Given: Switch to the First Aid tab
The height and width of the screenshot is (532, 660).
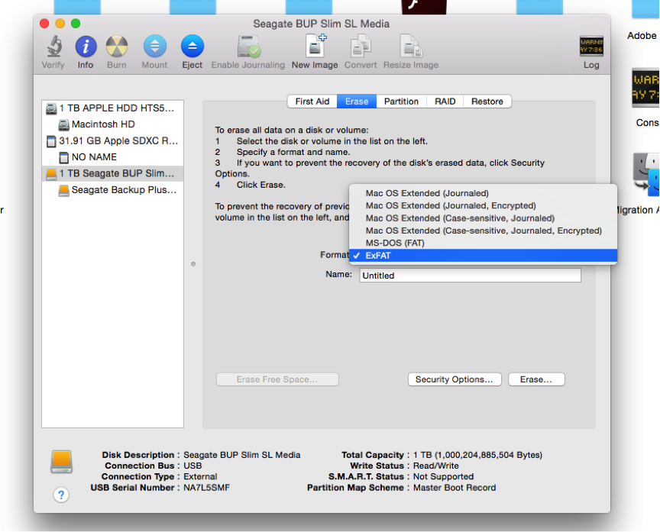Looking at the screenshot, I should pyautogui.click(x=312, y=102).
